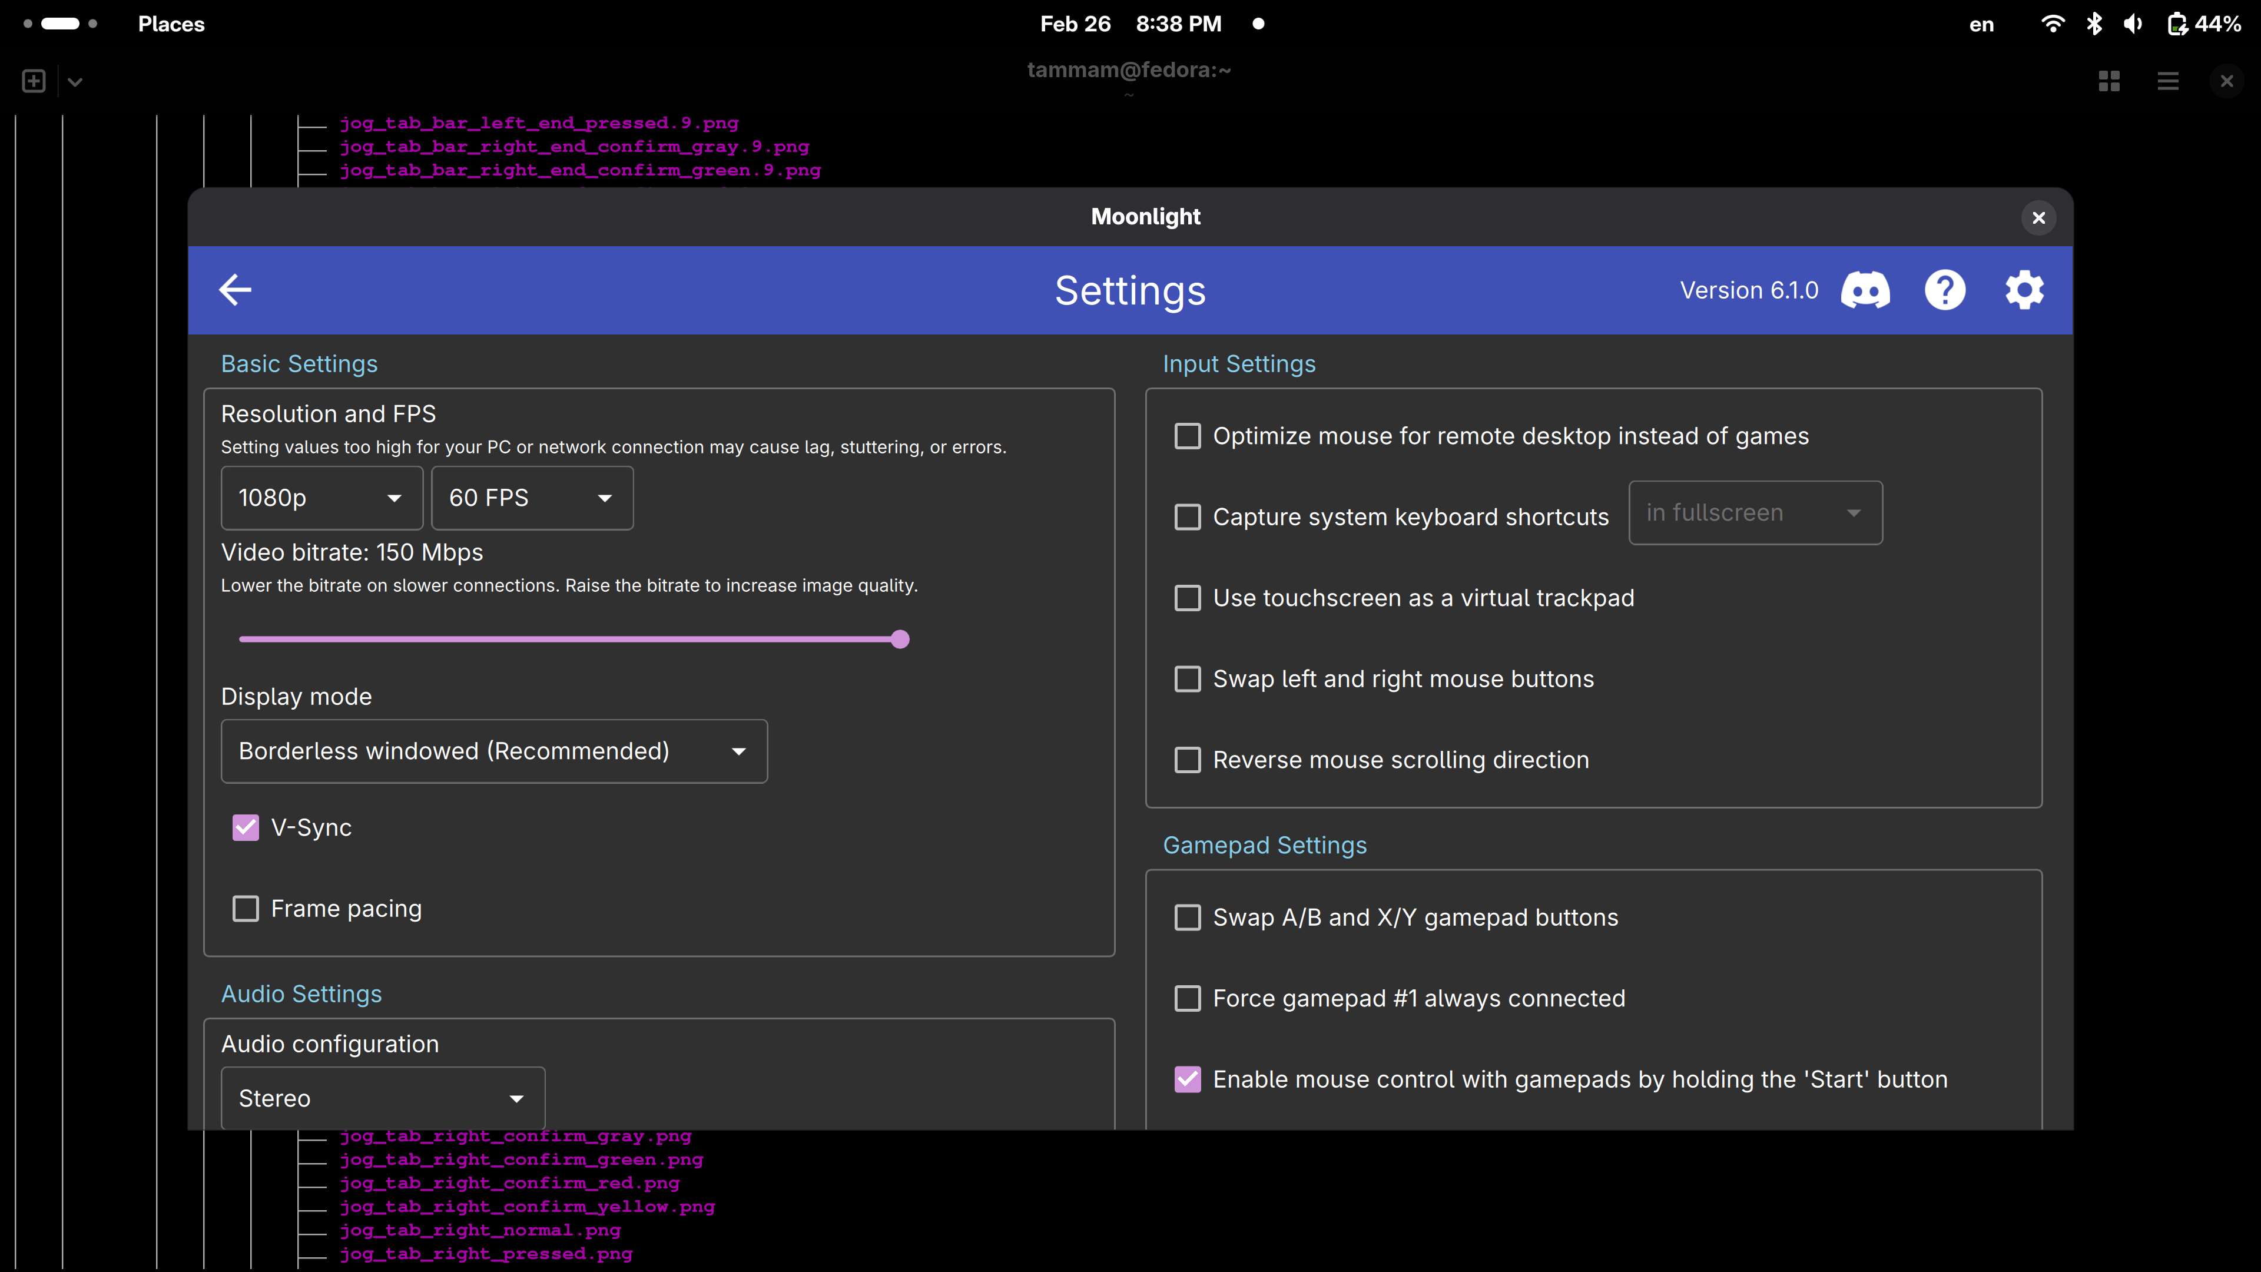Click jog_tab_bar_left_end_pressed.9.png in terminal
Screen dimensions: 2261x1272
coord(539,123)
